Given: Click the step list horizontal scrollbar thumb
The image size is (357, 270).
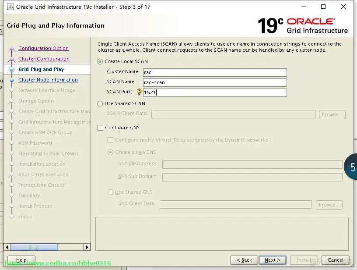Looking at the screenshot, I should coord(34,247).
